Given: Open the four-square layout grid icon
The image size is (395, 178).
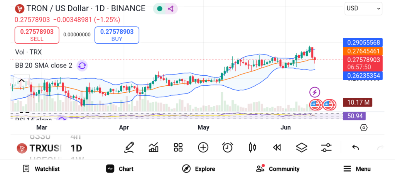Looking at the screenshot, I should (178, 147).
